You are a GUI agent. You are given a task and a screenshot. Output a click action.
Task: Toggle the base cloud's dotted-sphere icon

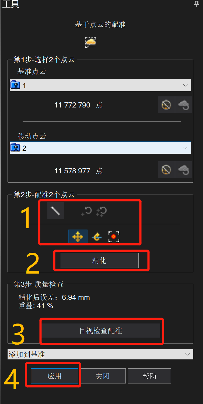pyautogui.click(x=166, y=105)
